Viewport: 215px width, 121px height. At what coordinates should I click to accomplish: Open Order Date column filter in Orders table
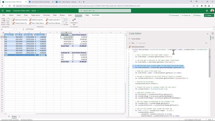click(33, 35)
